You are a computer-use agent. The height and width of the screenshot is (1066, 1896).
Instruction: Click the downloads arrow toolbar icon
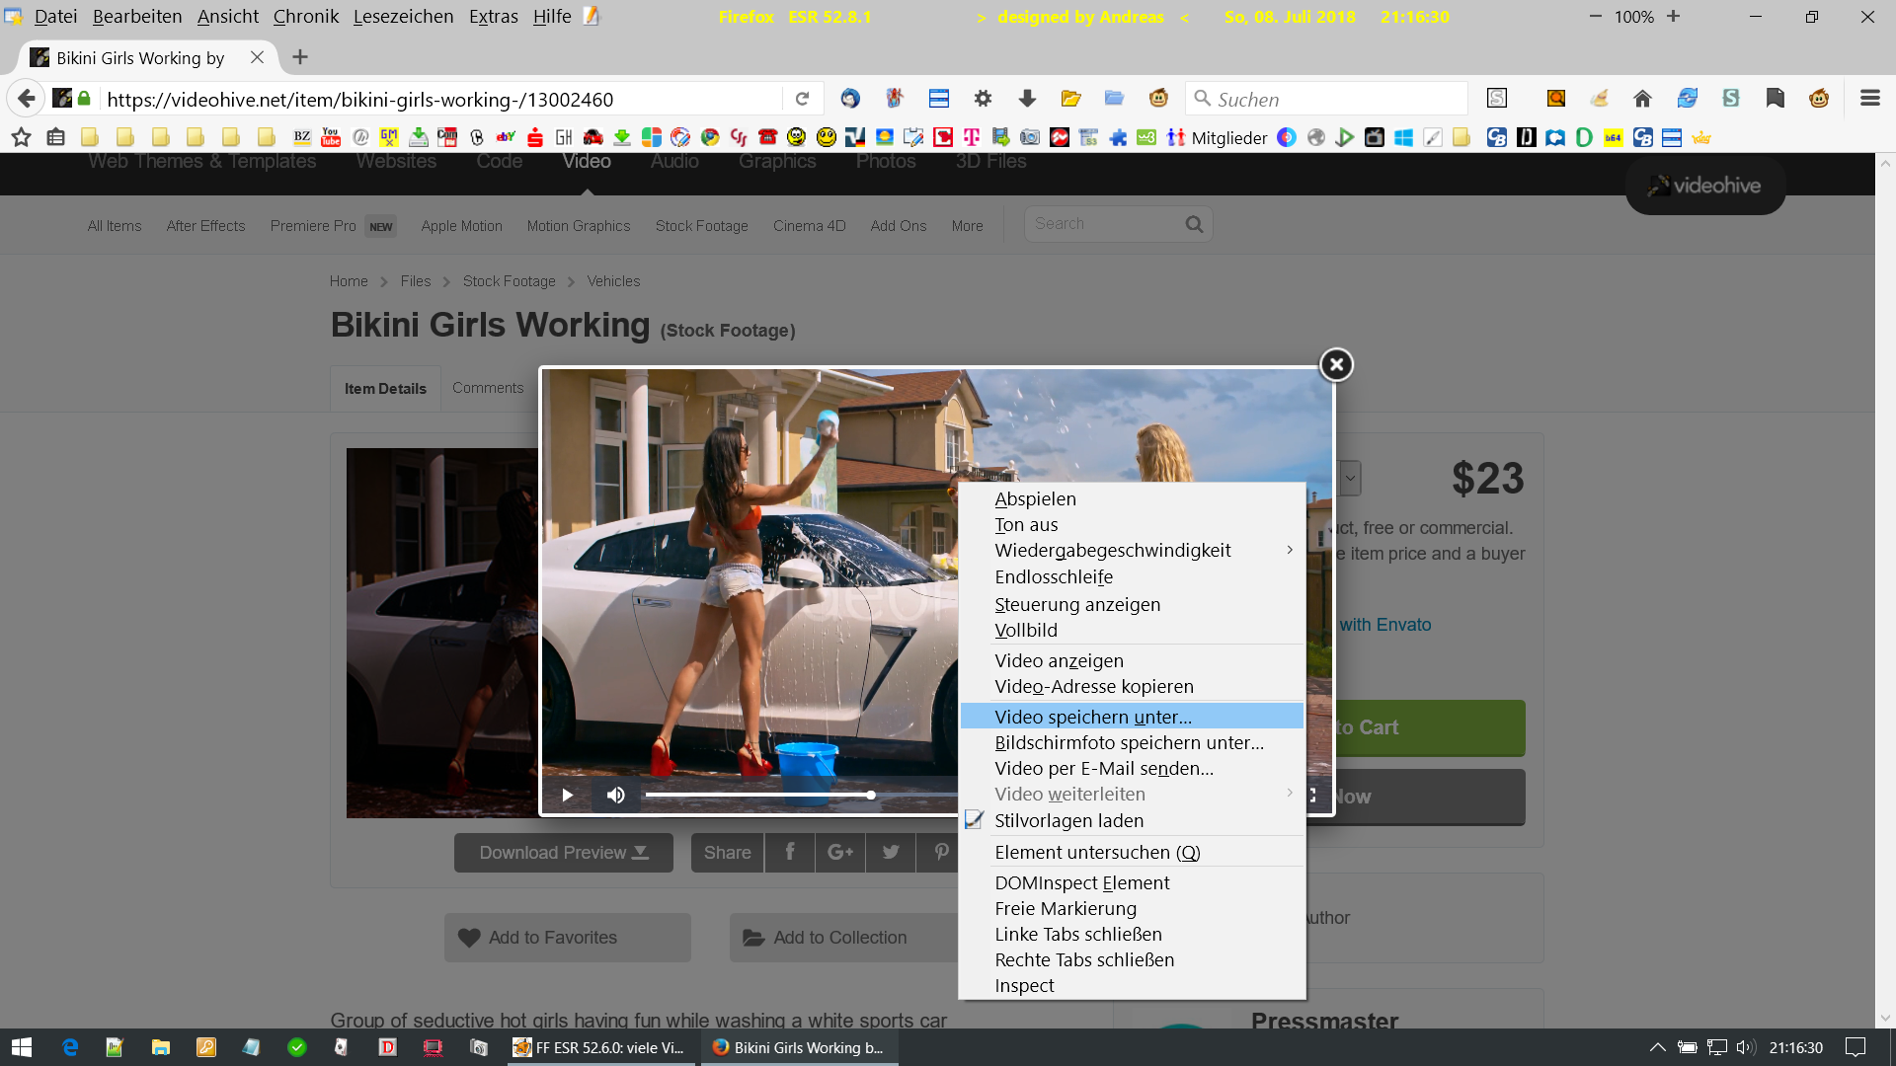pyautogui.click(x=1027, y=99)
